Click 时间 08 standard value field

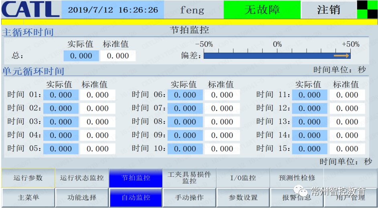click(x=222, y=122)
